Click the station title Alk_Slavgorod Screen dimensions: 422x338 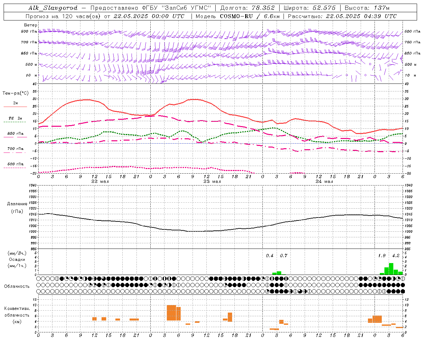(x=53, y=8)
